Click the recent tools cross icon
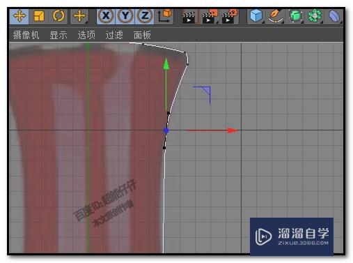 (x=79, y=17)
